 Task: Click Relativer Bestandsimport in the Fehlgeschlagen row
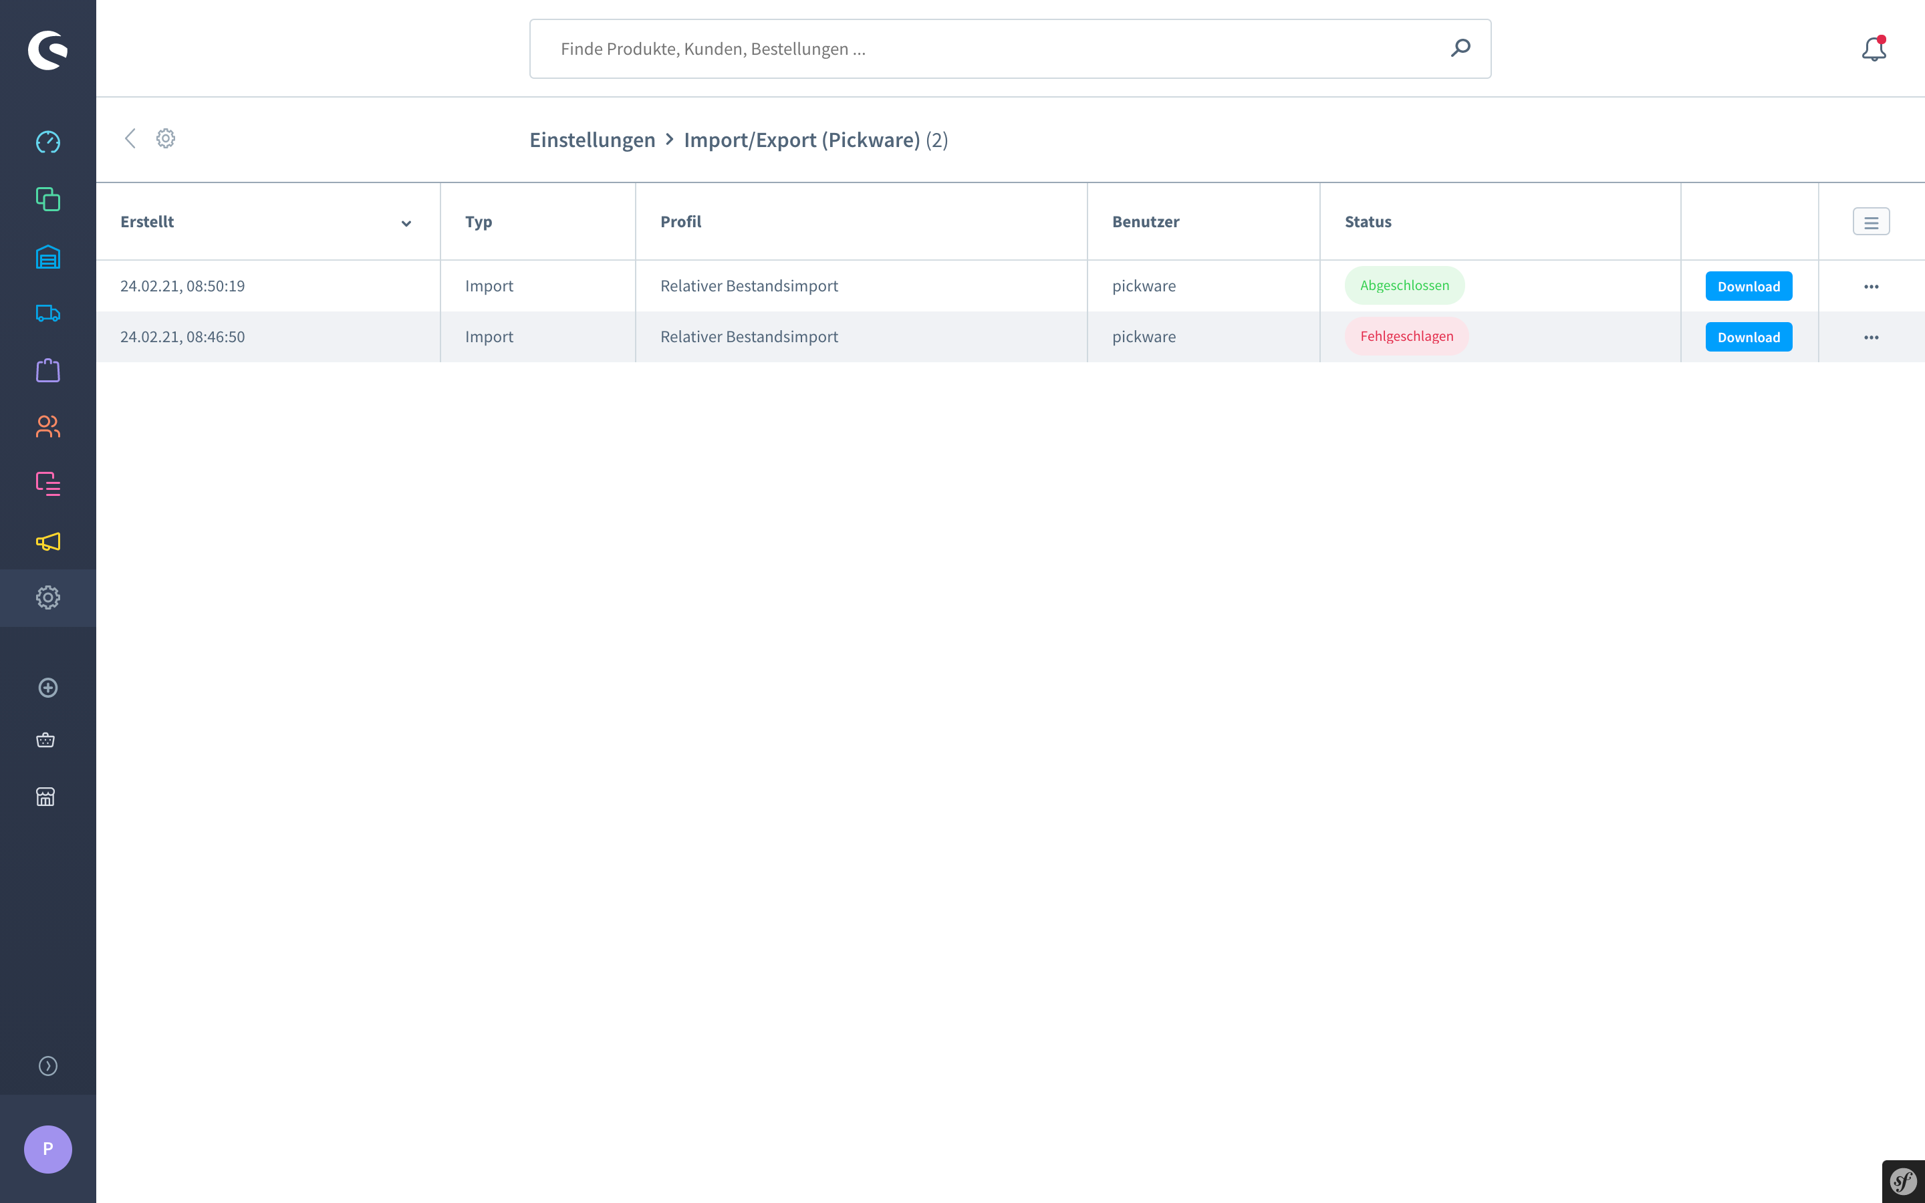(x=749, y=337)
